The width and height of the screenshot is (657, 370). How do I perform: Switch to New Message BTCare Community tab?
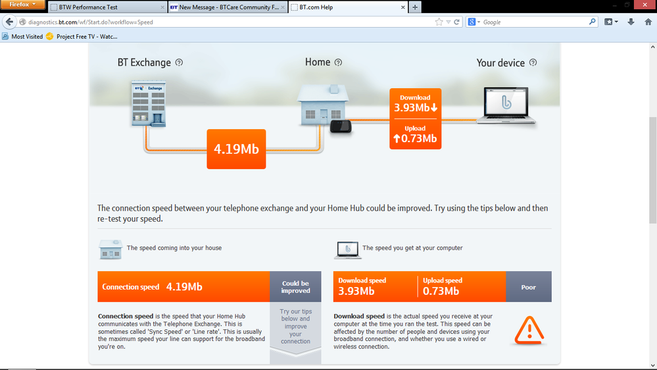click(x=228, y=7)
